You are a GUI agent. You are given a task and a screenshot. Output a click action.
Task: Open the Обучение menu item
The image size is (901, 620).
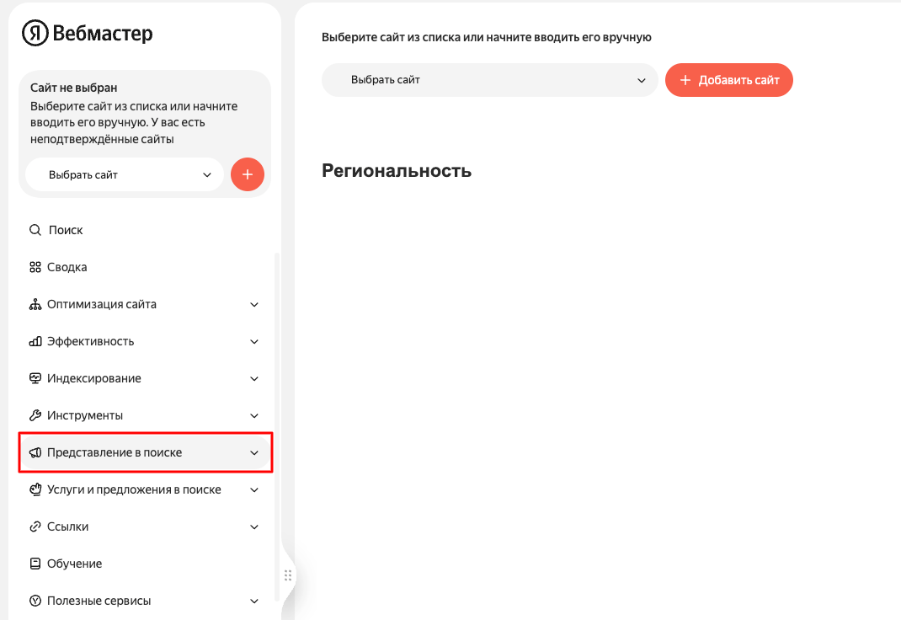tap(145, 564)
